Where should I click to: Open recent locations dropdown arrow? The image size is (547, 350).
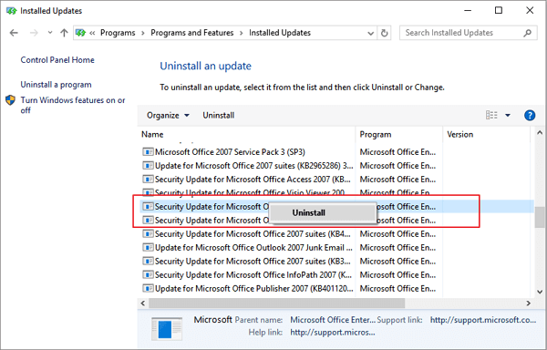click(x=50, y=33)
